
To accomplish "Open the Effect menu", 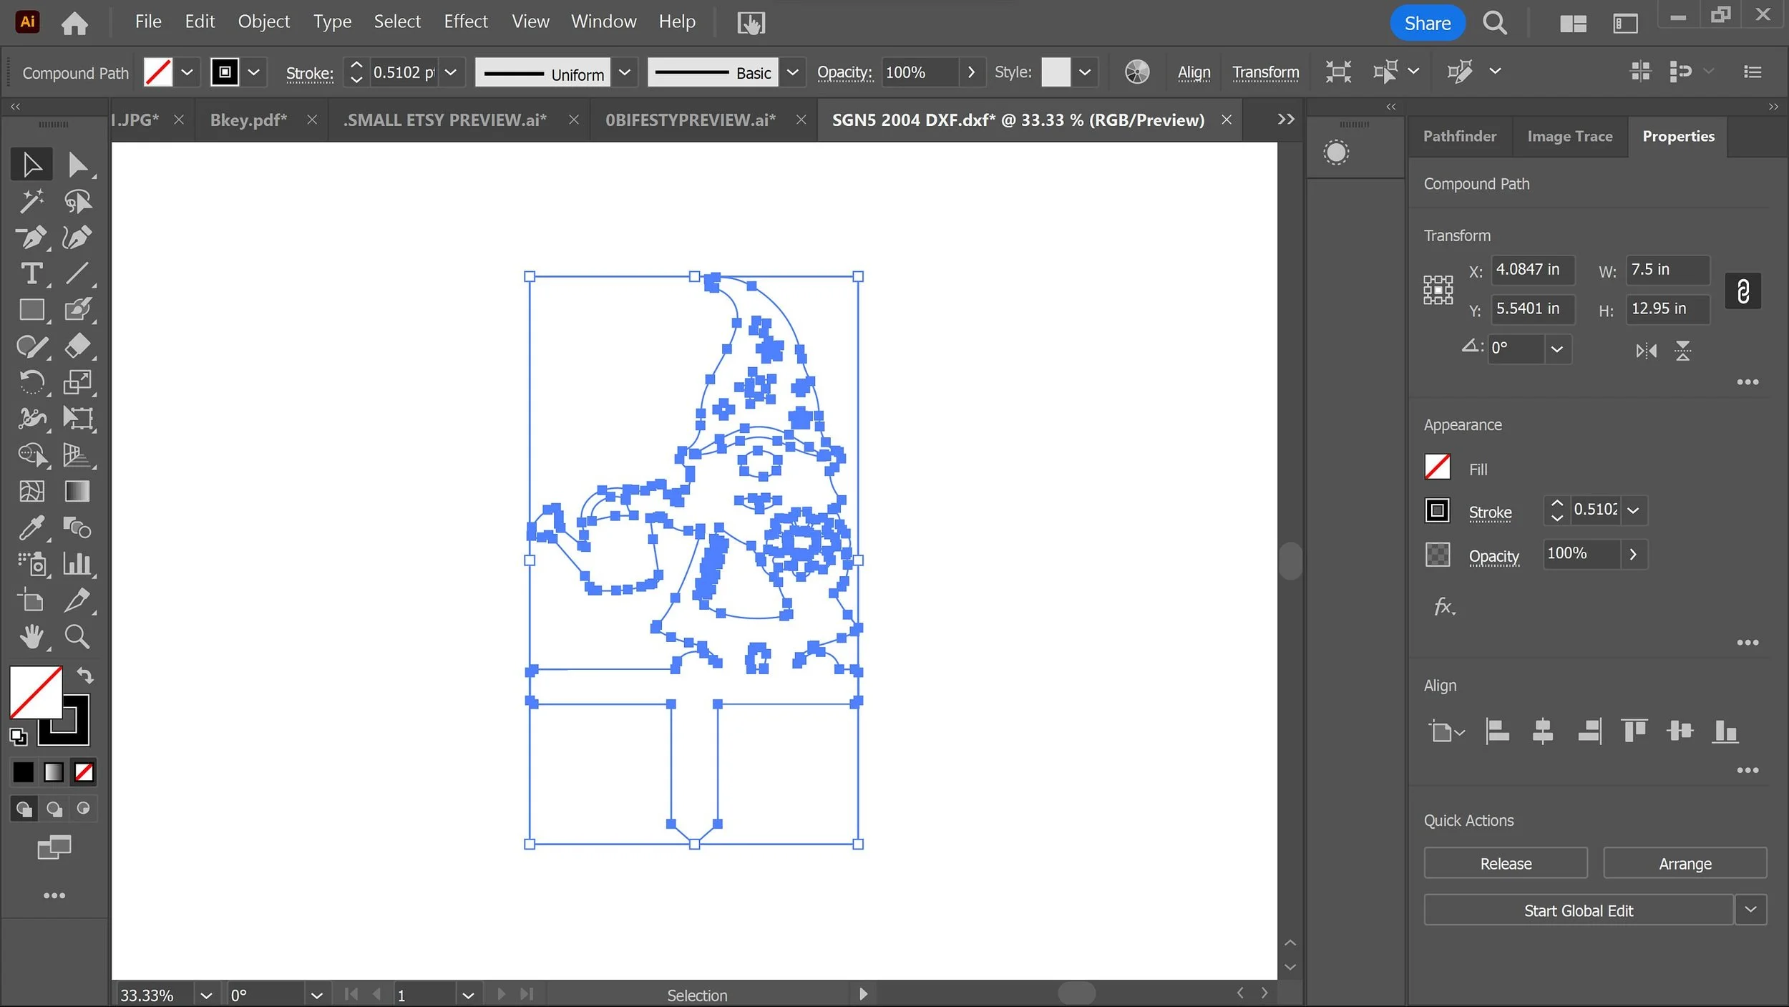I will tap(465, 22).
